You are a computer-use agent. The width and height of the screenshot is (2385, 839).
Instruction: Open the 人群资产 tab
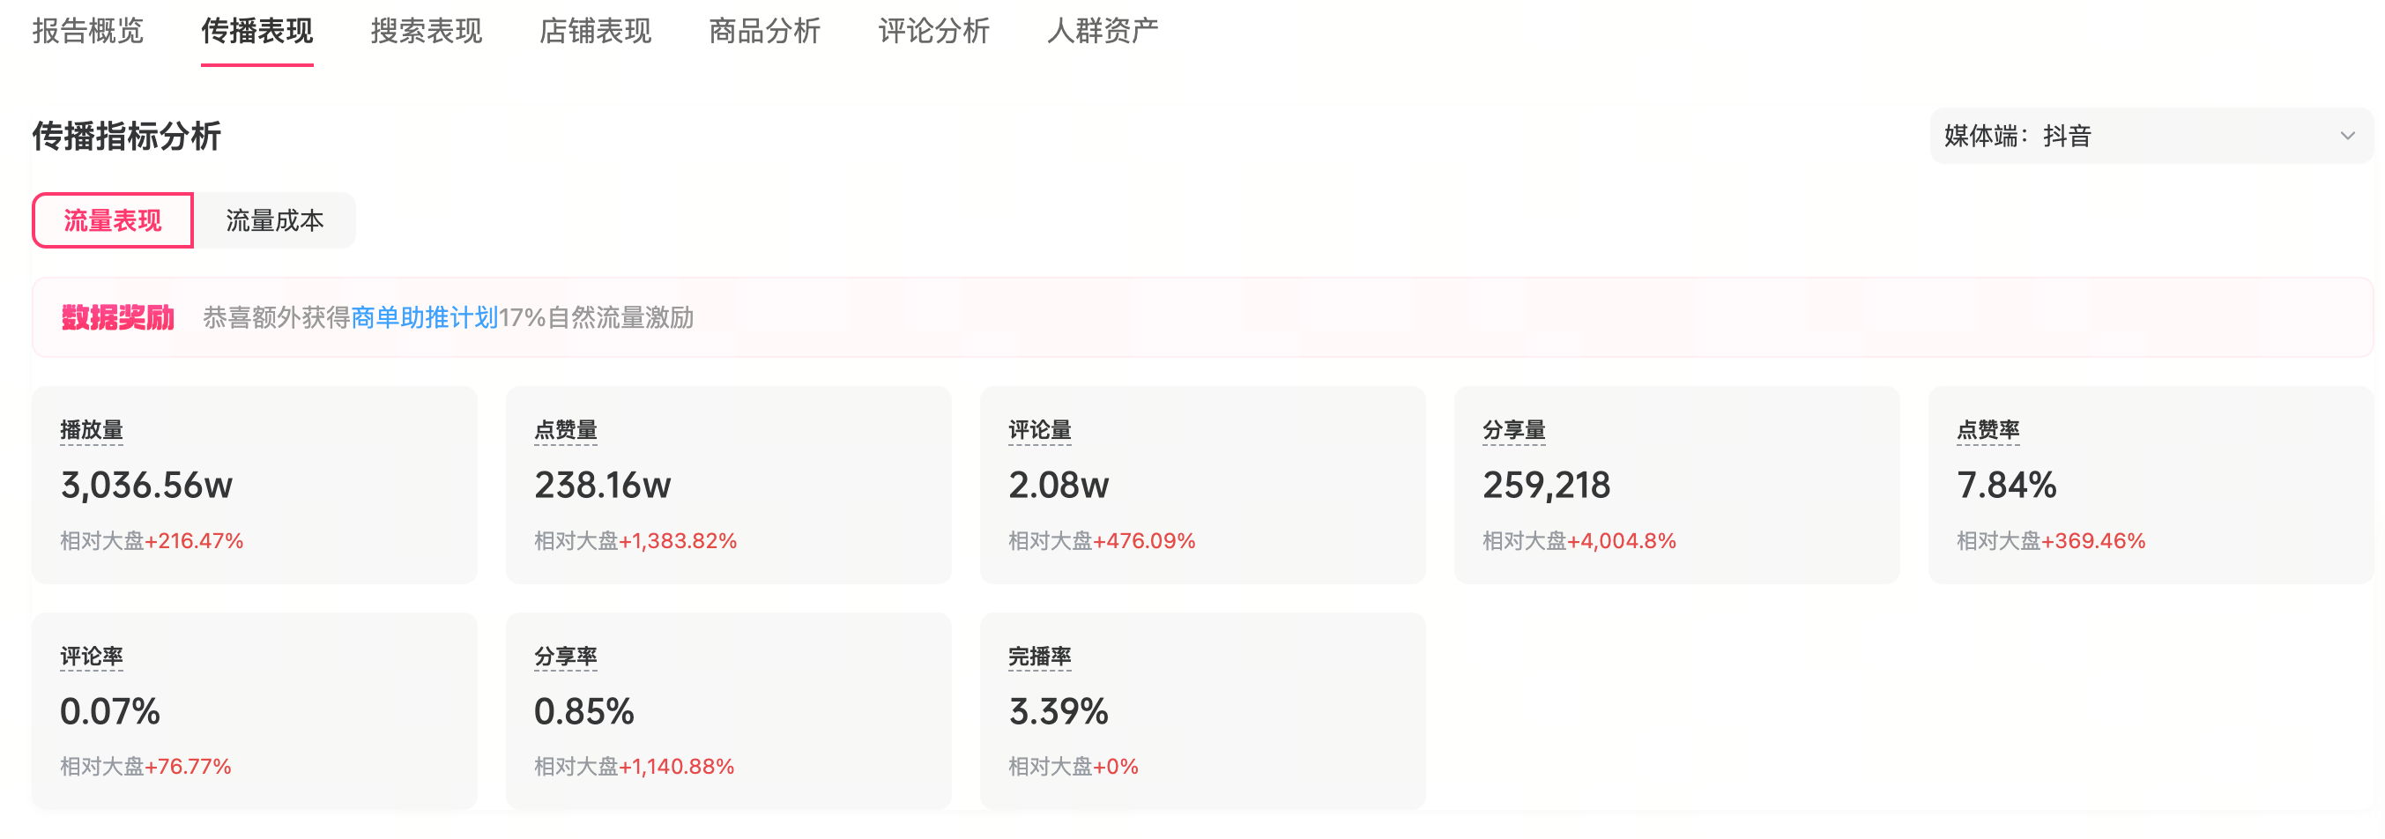(x=1103, y=31)
